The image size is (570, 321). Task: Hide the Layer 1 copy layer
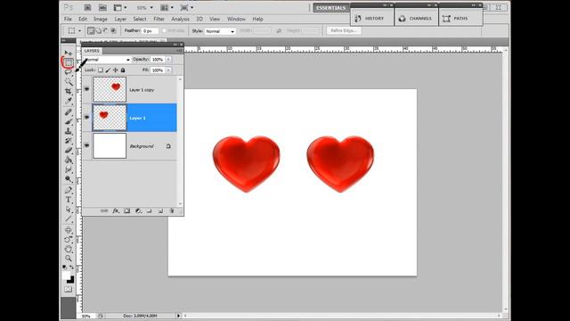(x=87, y=89)
